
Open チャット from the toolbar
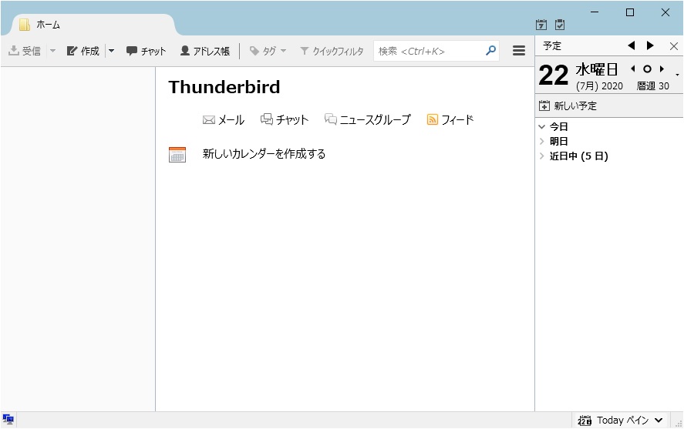[x=146, y=51]
